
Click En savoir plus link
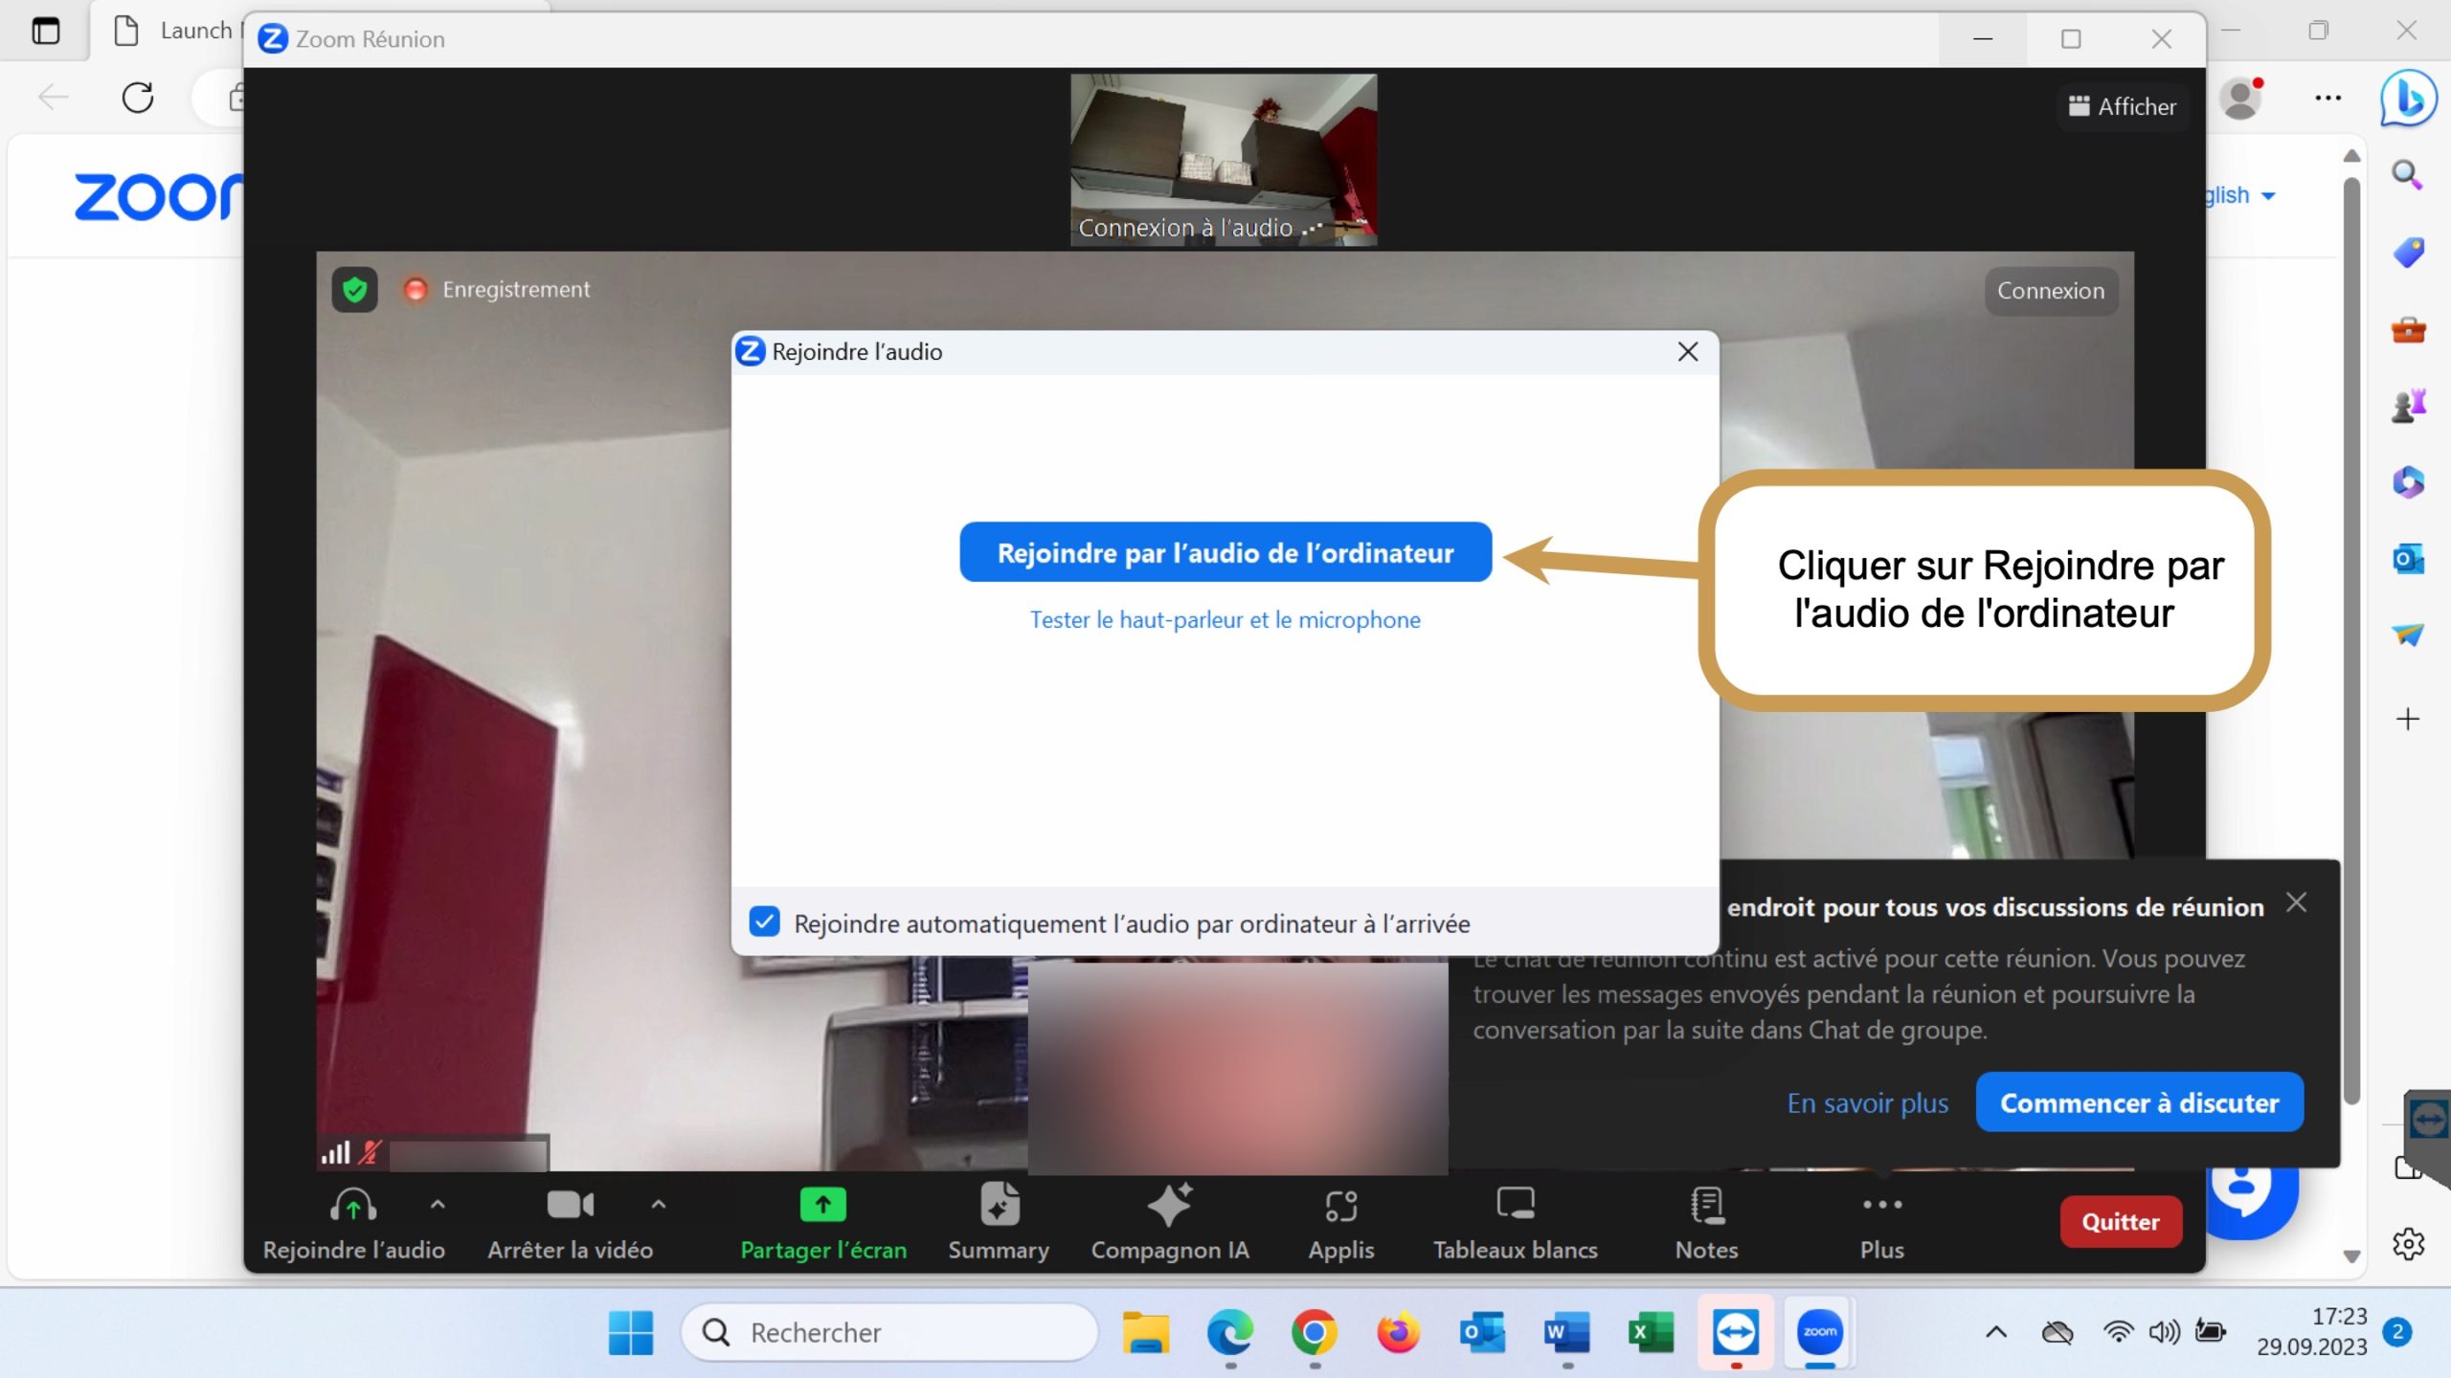point(1867,1102)
